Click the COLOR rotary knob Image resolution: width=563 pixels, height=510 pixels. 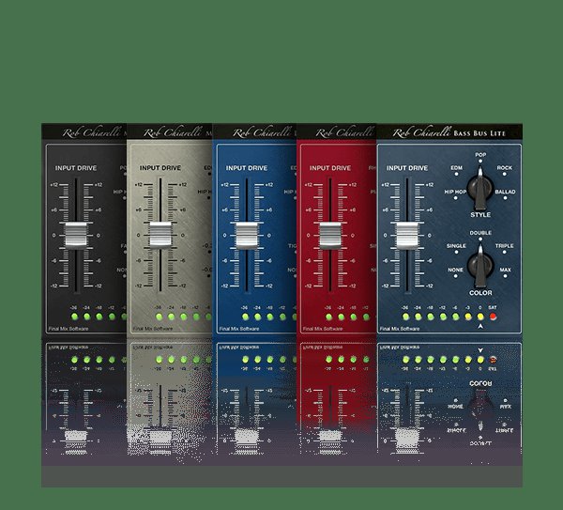click(x=480, y=266)
